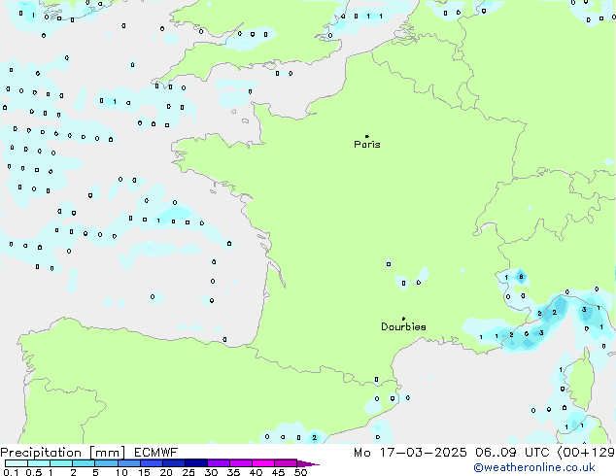Click the legend value 35
616x476 pixels.
click(233, 472)
